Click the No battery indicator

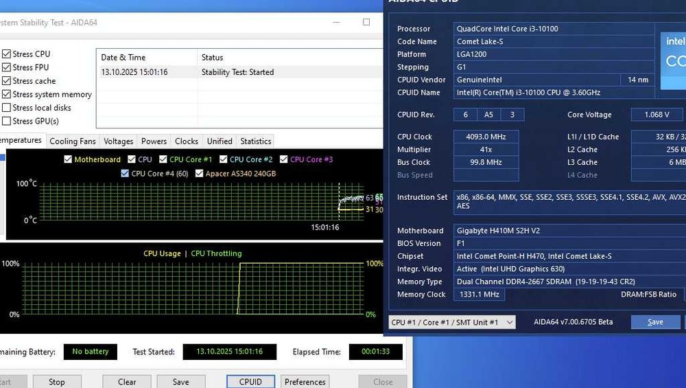pyautogui.click(x=91, y=352)
